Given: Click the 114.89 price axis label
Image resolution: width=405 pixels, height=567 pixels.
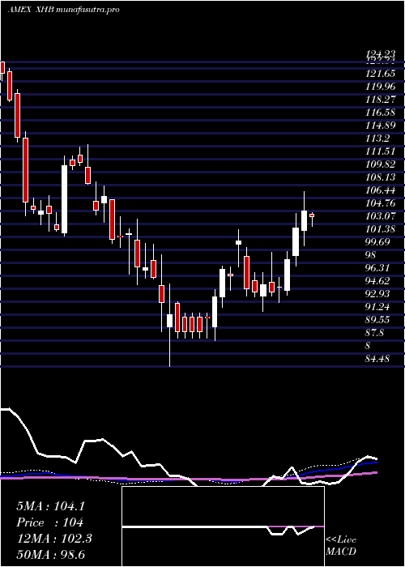Looking at the screenshot, I should click(x=381, y=126).
